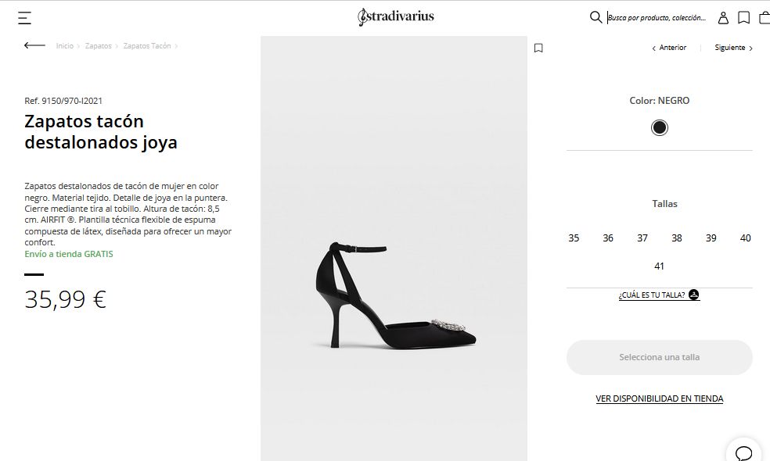Bookmark this product beside the image
The width and height of the screenshot is (770, 461).
point(538,48)
